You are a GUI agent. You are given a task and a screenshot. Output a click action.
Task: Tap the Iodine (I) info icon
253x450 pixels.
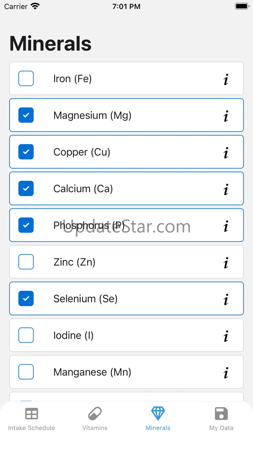click(x=226, y=335)
